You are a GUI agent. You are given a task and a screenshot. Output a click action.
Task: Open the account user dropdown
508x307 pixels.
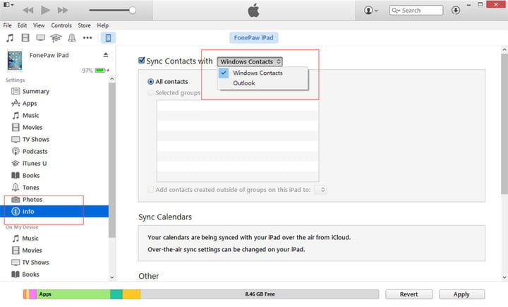(x=370, y=11)
